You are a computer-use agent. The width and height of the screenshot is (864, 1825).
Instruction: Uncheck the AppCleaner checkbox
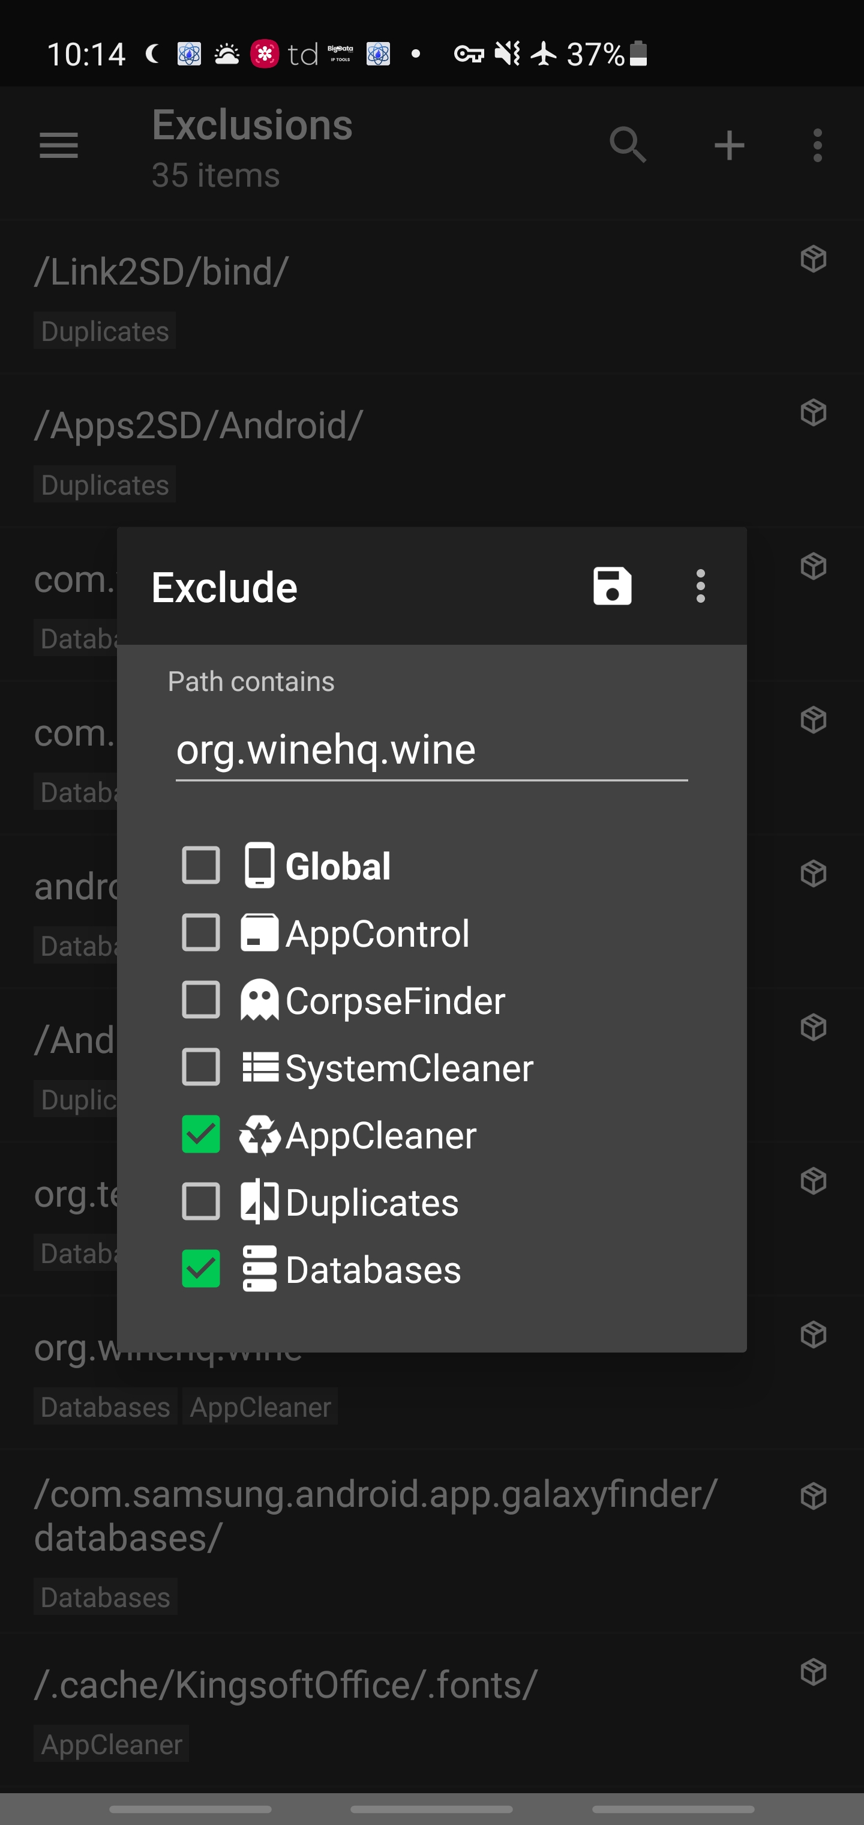click(201, 1134)
